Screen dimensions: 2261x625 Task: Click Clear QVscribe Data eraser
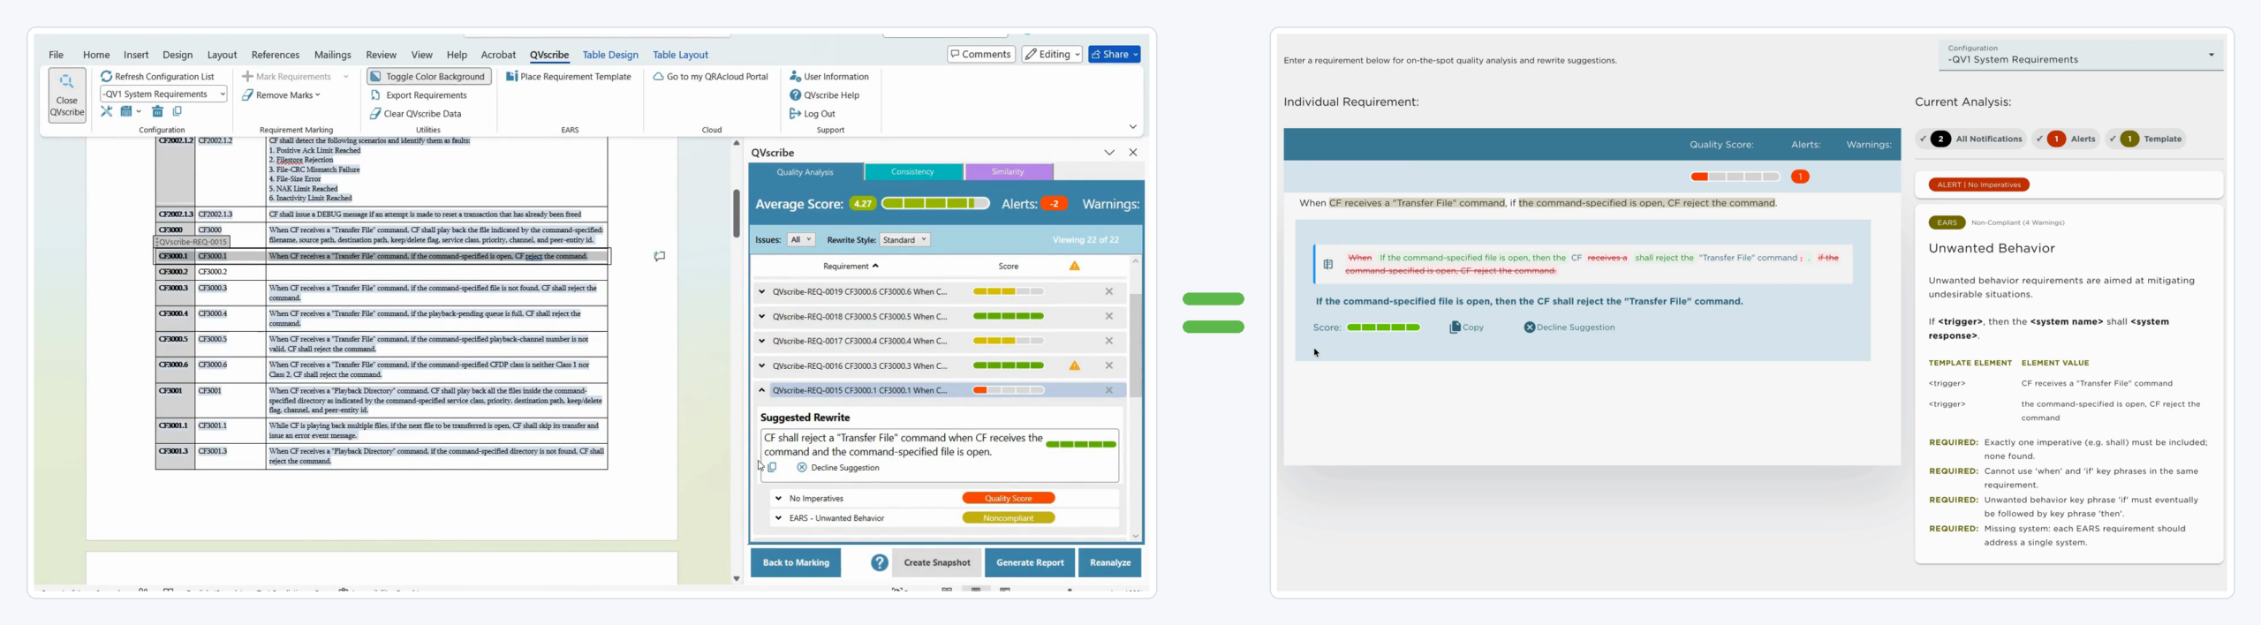click(415, 114)
